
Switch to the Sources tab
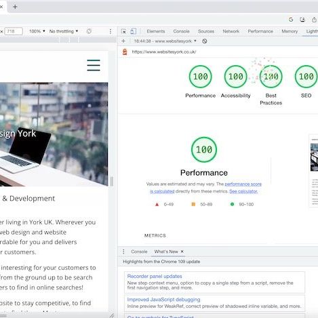(x=206, y=31)
